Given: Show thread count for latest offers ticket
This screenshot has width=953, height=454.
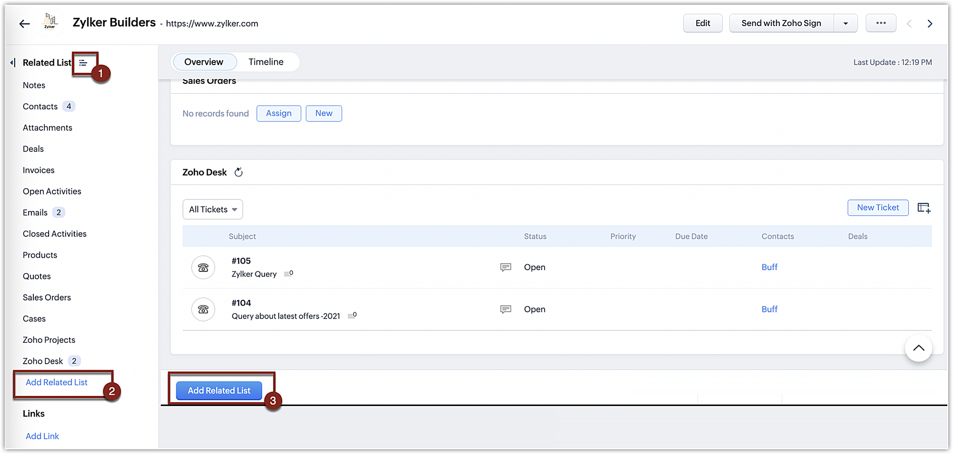Looking at the screenshot, I should coord(352,316).
